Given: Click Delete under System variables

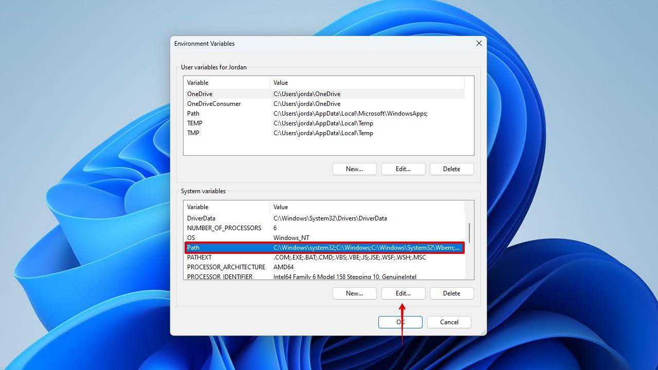Looking at the screenshot, I should [451, 293].
